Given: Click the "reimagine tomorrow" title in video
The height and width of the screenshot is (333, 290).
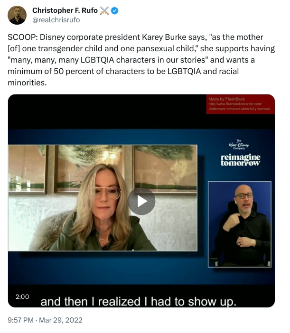Looking at the screenshot, I should tap(240, 160).
